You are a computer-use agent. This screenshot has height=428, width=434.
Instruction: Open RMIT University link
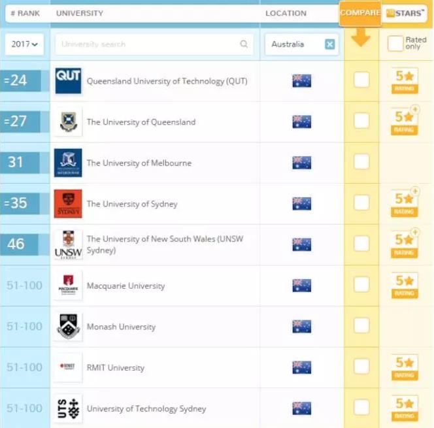tap(116, 368)
